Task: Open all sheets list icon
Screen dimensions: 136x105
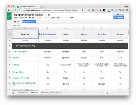Action: 13,93
